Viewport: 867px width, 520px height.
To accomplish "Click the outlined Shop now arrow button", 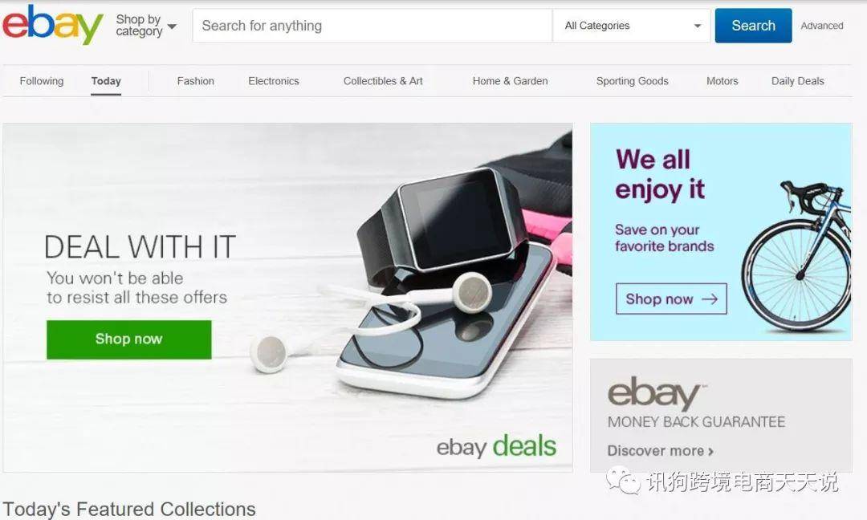I will pyautogui.click(x=671, y=299).
